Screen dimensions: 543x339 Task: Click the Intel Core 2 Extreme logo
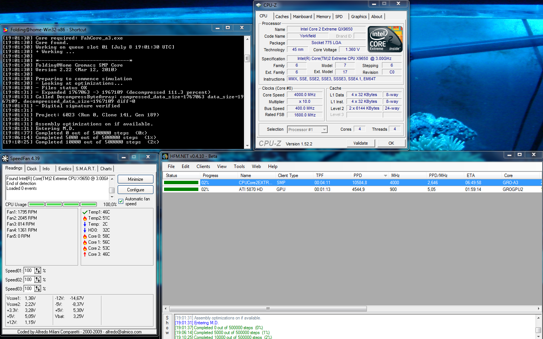pos(385,39)
